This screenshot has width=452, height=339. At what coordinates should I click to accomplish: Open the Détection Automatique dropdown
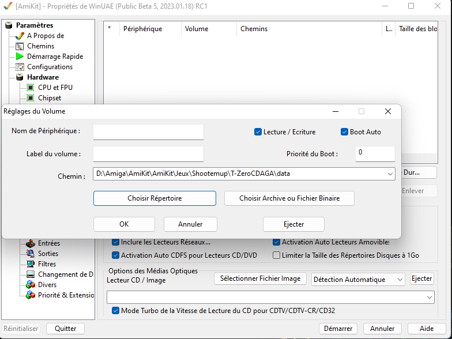point(400,280)
